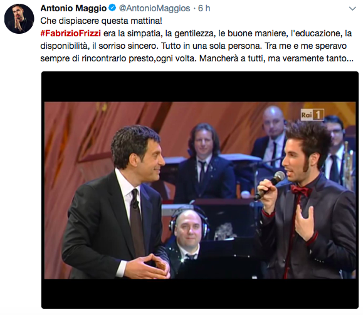Click the blue verified badge
Viewport: 363px width, 315px height.
coord(112,8)
